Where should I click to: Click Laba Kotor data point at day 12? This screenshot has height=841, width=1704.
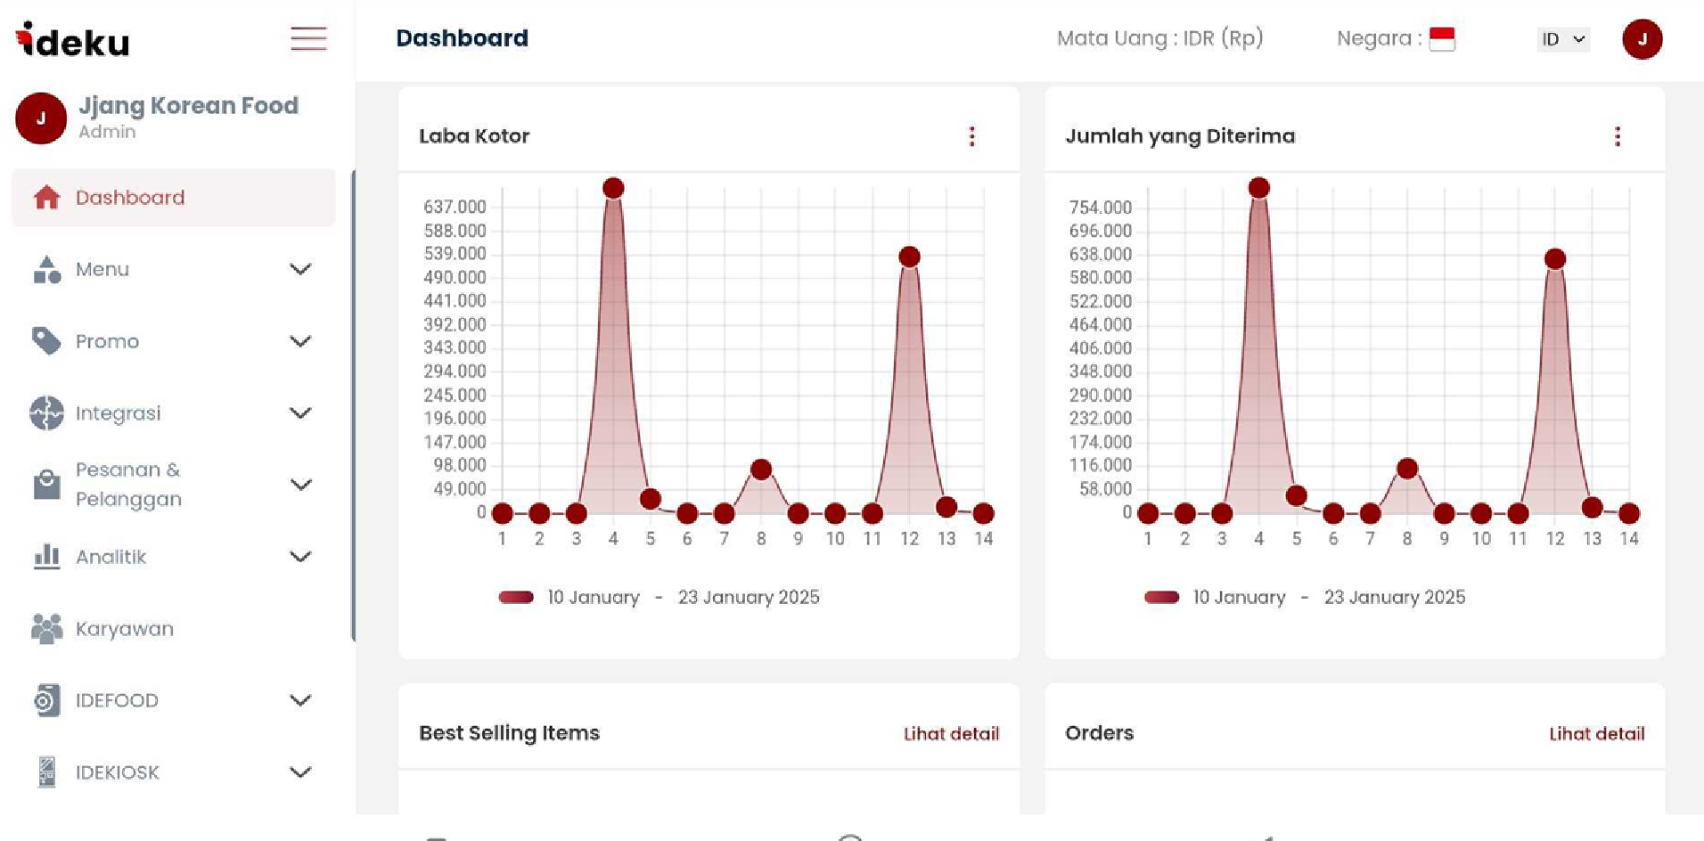(909, 257)
